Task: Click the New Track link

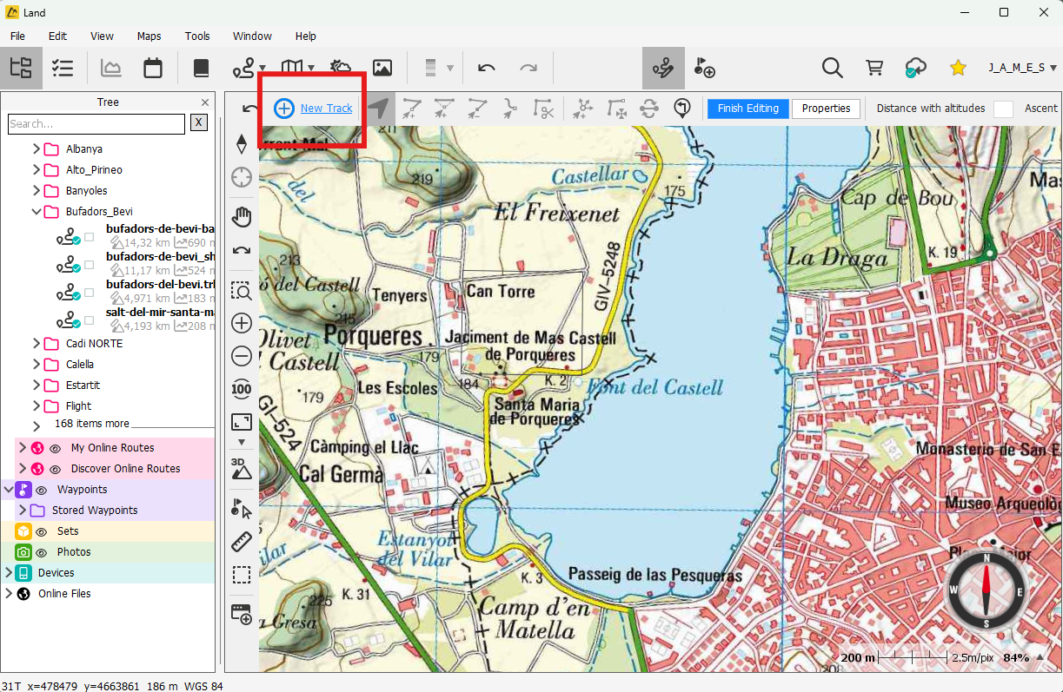Action: (x=326, y=109)
